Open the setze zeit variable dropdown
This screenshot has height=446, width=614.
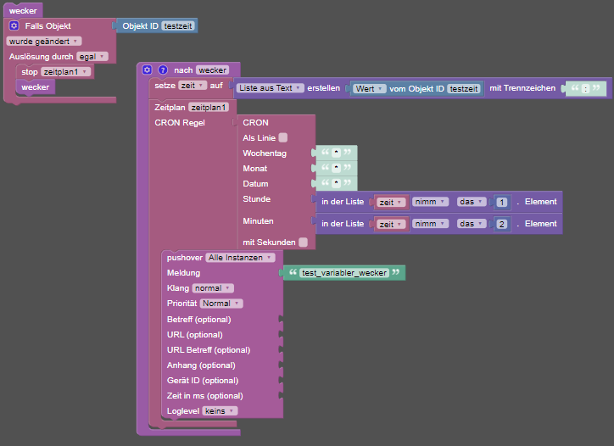tap(193, 86)
